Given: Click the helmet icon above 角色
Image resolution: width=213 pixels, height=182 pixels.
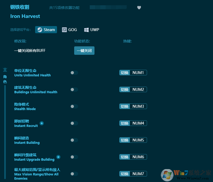Looking at the screenshot, I should (x=5, y=69).
